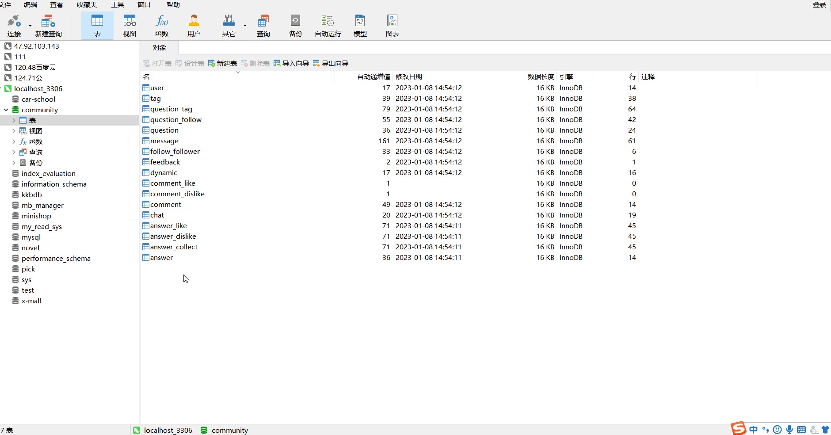
Task: Click the 其它 others toolbar icon
Action: [x=229, y=26]
